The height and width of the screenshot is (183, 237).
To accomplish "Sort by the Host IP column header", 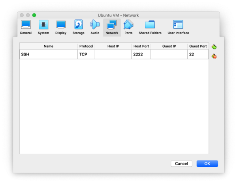I will (x=113, y=46).
